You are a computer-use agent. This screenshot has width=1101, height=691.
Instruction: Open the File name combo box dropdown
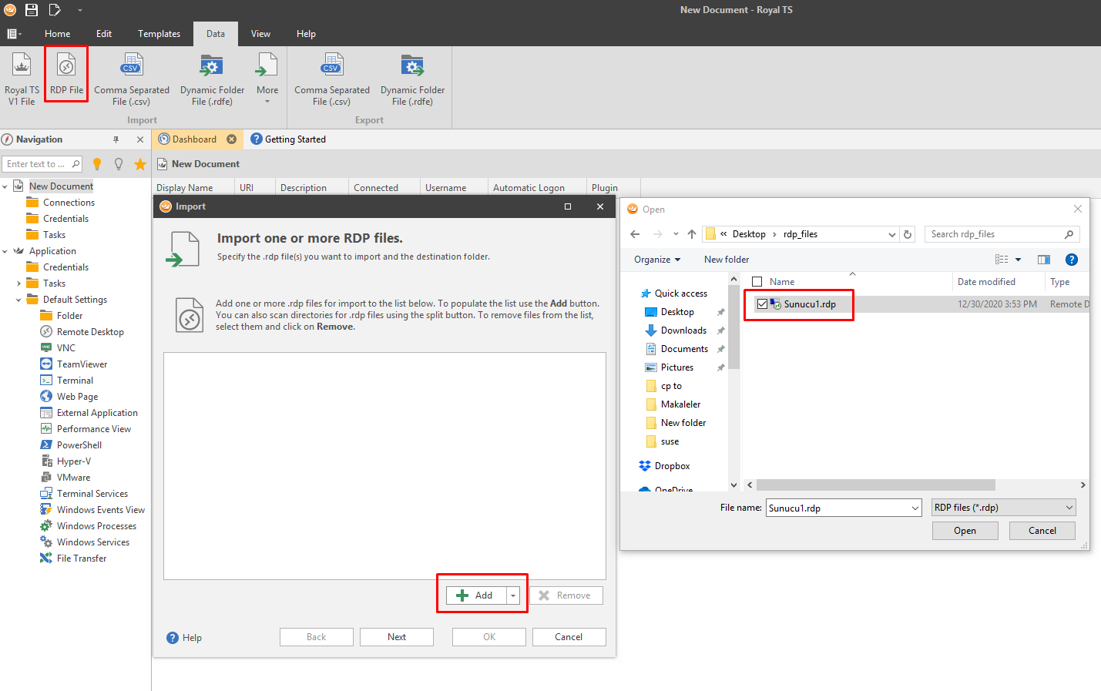point(915,508)
